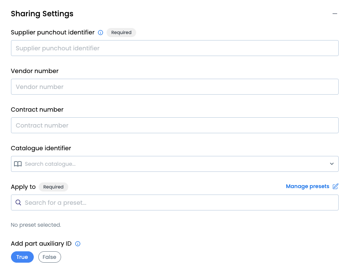Set Add part auxiliary ID to False
347x271 pixels.
click(x=50, y=257)
